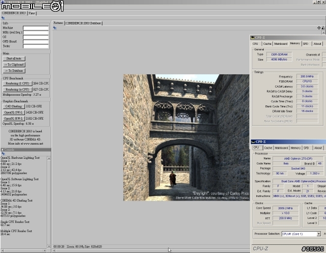The height and width of the screenshot is (253, 326).
Task: Click the rendered Daylight castle picture
Action: (186, 137)
